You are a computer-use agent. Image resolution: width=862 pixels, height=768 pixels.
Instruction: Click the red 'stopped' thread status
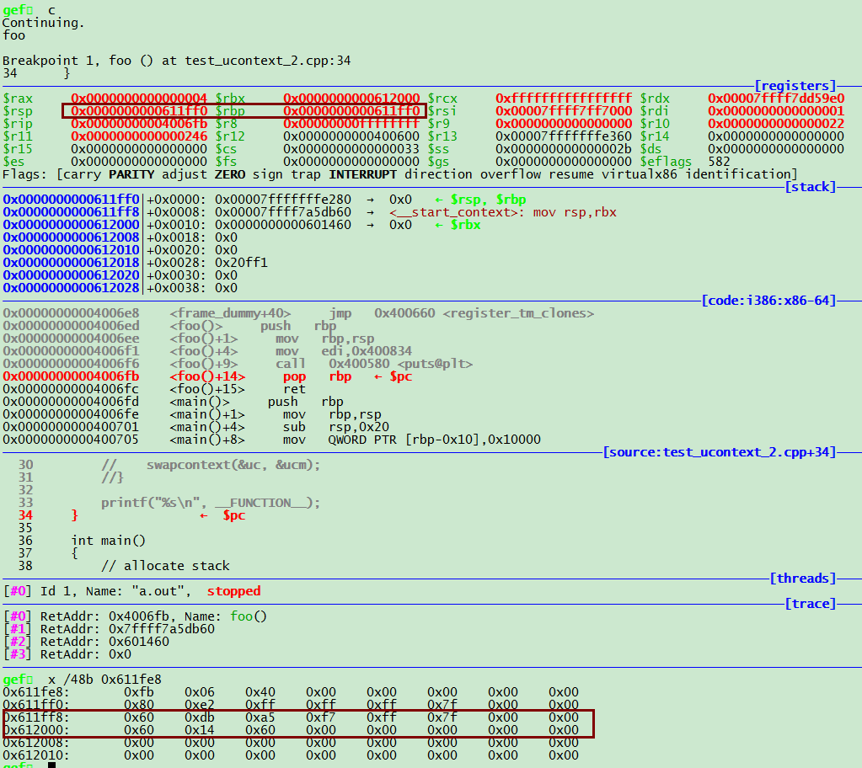tap(233, 591)
